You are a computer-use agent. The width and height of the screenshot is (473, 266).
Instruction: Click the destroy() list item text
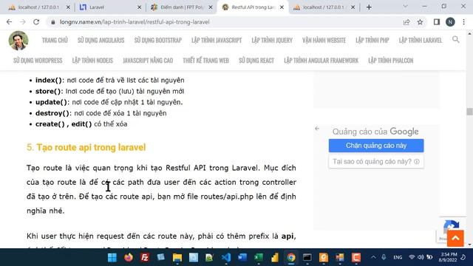click(x=101, y=113)
